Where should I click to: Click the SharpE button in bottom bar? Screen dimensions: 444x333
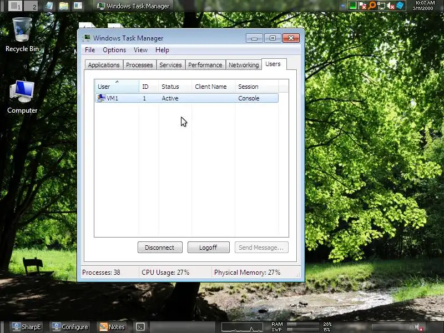point(26,327)
